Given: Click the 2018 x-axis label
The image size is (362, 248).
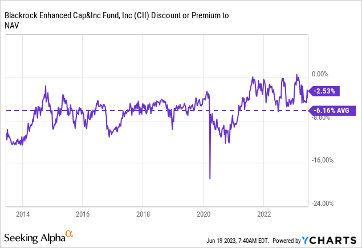Looking at the screenshot, I should click(143, 214).
